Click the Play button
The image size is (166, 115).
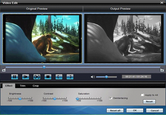coord(26,77)
